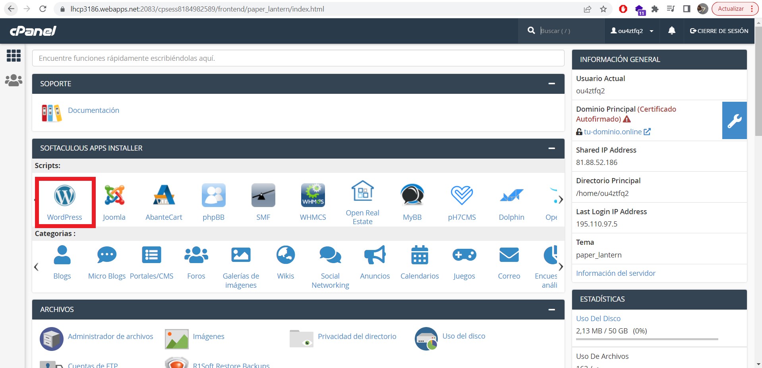Collapse the SOPORTE section
The width and height of the screenshot is (762, 368).
551,84
